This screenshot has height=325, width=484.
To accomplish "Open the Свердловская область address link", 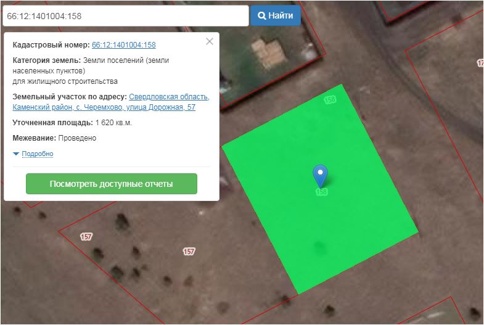I will click(x=111, y=102).
